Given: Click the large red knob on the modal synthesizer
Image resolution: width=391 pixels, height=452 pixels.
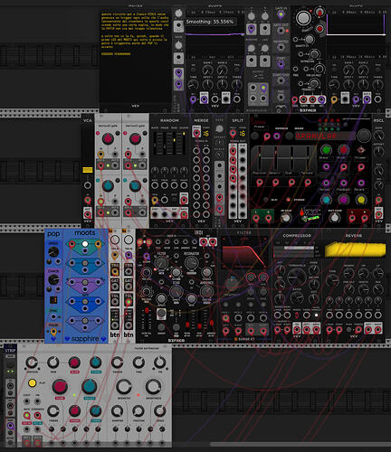Looking at the screenshot, I should 60,387.
